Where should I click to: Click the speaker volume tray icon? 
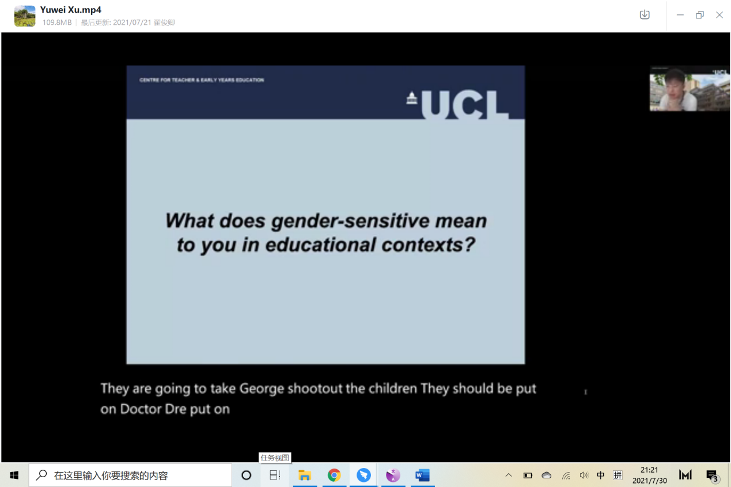[584, 475]
